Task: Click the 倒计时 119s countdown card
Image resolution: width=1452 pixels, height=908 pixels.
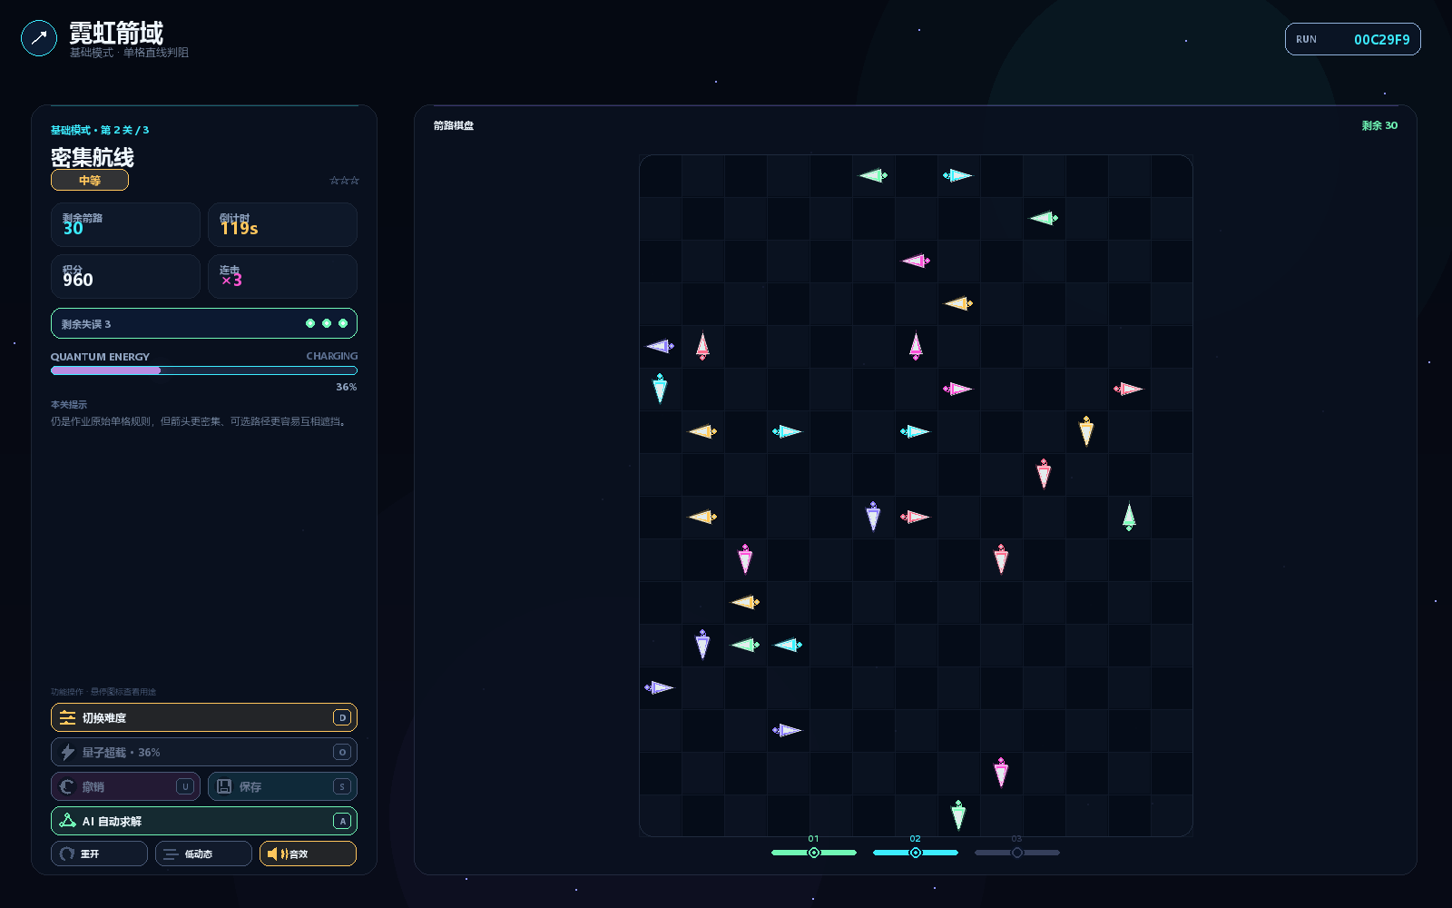Action: [282, 224]
